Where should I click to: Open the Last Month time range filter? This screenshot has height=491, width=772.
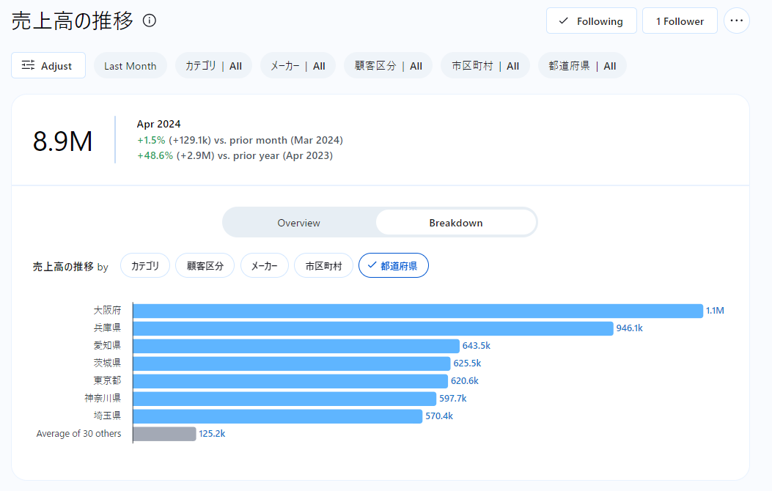(130, 66)
